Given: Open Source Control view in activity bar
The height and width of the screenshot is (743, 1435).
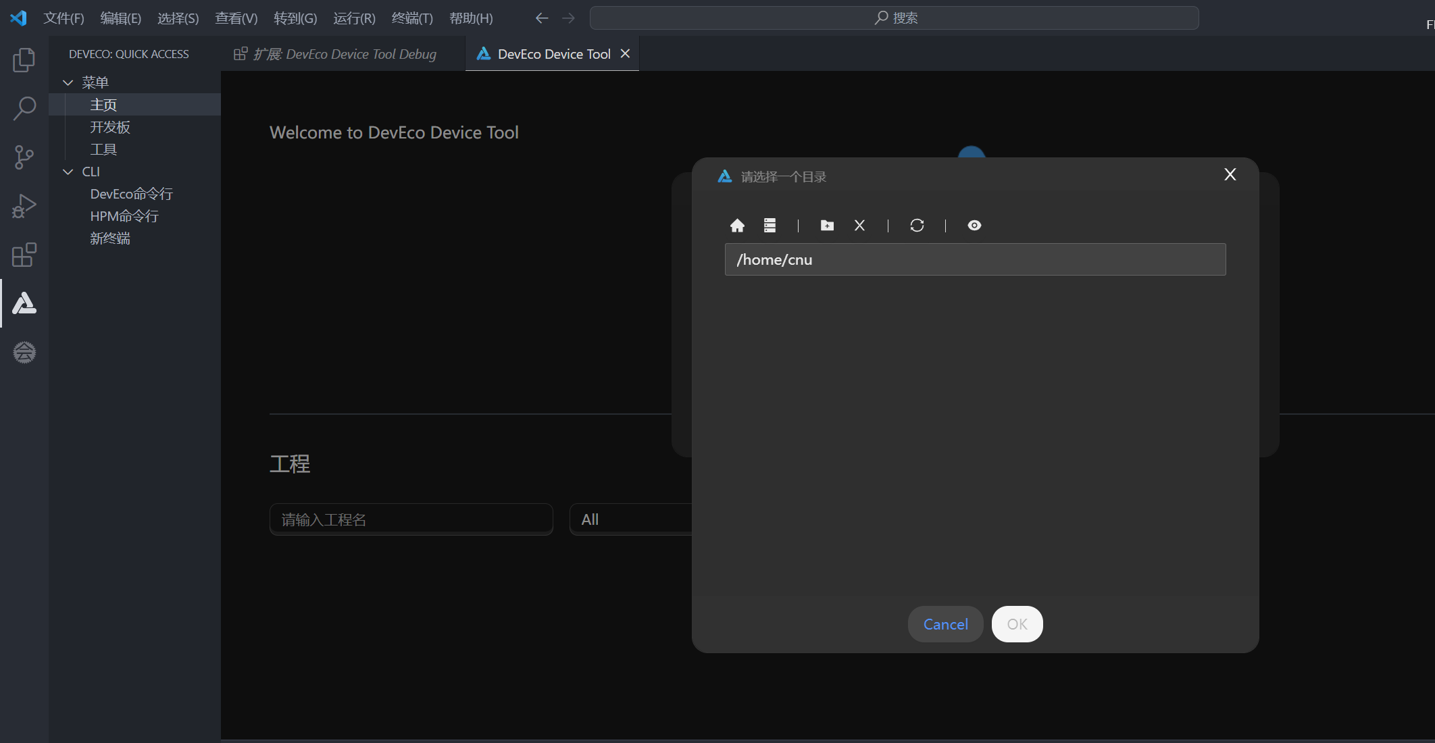Looking at the screenshot, I should (x=24, y=157).
